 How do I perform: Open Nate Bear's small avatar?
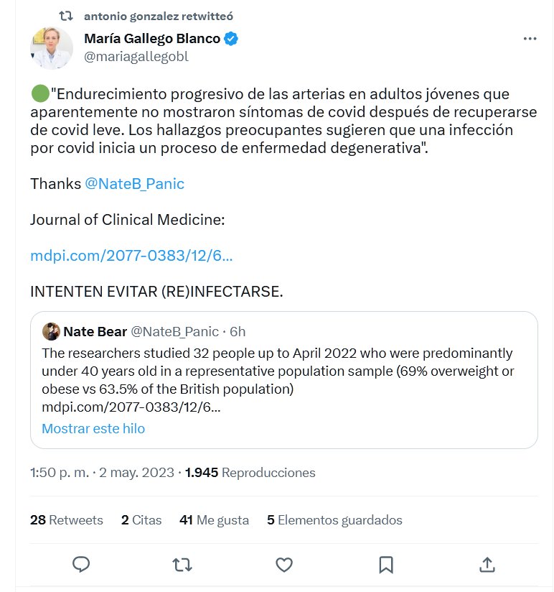(x=51, y=331)
